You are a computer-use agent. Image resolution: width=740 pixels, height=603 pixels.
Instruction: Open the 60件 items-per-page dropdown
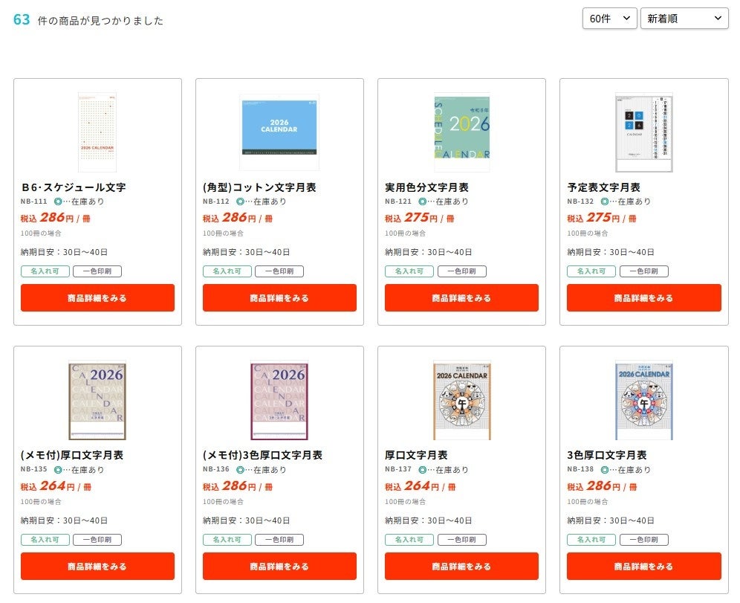coord(609,19)
